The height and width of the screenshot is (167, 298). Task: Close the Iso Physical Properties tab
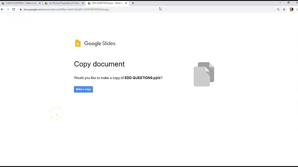[x=83, y=3]
